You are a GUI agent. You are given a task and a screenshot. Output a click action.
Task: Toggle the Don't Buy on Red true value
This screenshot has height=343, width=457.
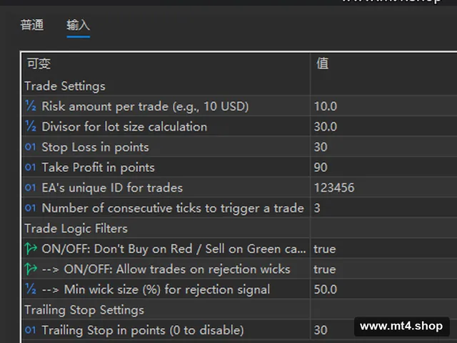pos(325,249)
